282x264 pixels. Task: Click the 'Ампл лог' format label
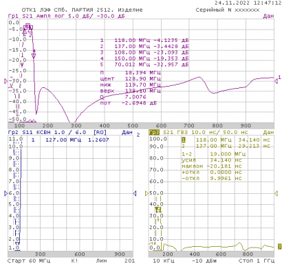tap(51, 16)
